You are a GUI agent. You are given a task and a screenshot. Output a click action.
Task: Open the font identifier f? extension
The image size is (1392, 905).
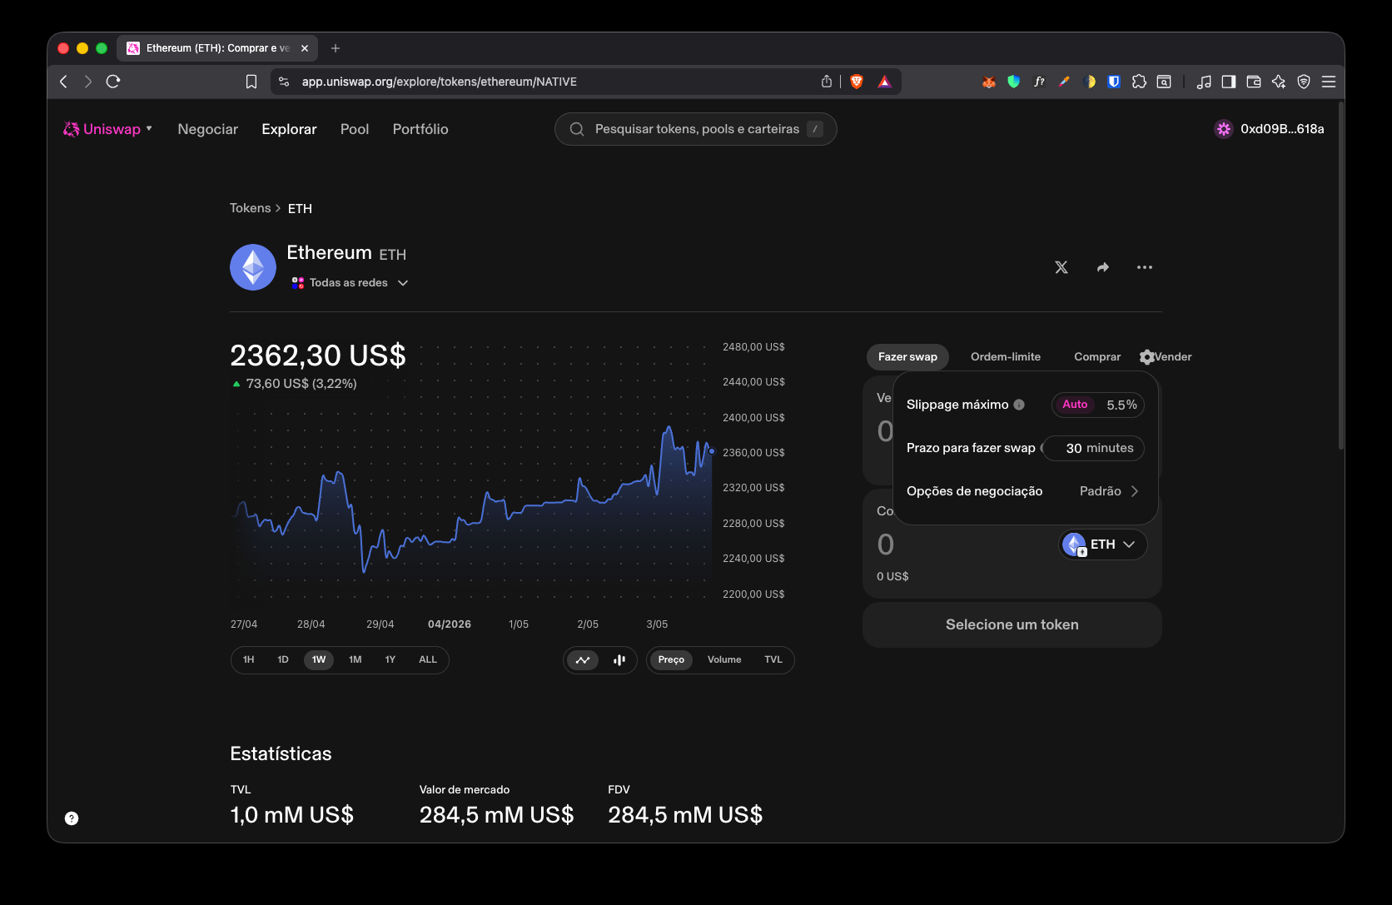(1039, 82)
